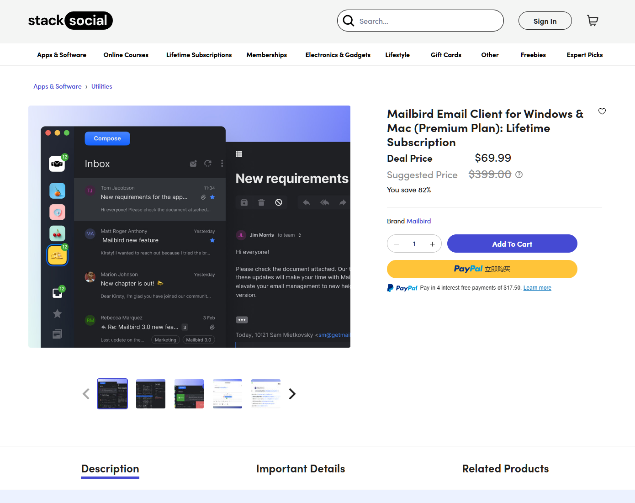Open the Mailbird brand link
The height and width of the screenshot is (503, 635).
coord(419,221)
